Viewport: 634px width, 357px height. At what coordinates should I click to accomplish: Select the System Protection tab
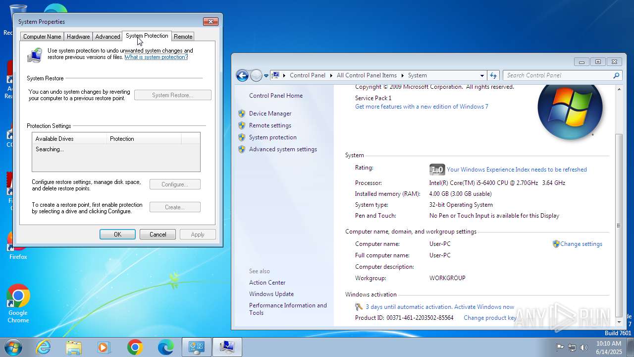pos(147,36)
